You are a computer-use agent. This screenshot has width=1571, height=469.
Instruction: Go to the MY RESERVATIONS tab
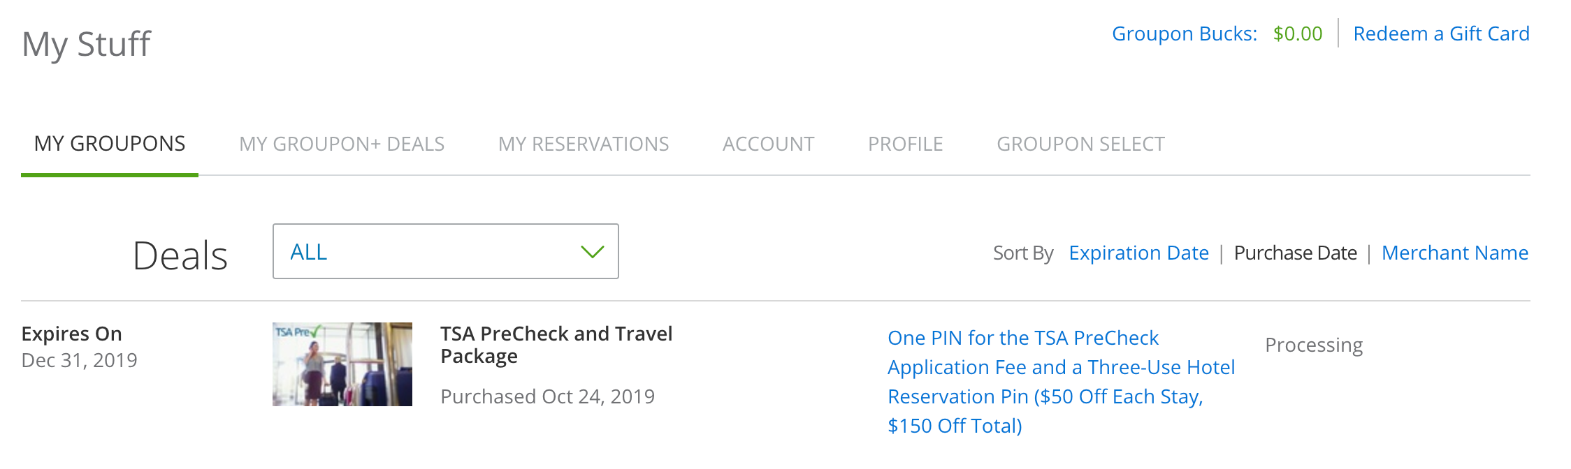click(x=584, y=144)
